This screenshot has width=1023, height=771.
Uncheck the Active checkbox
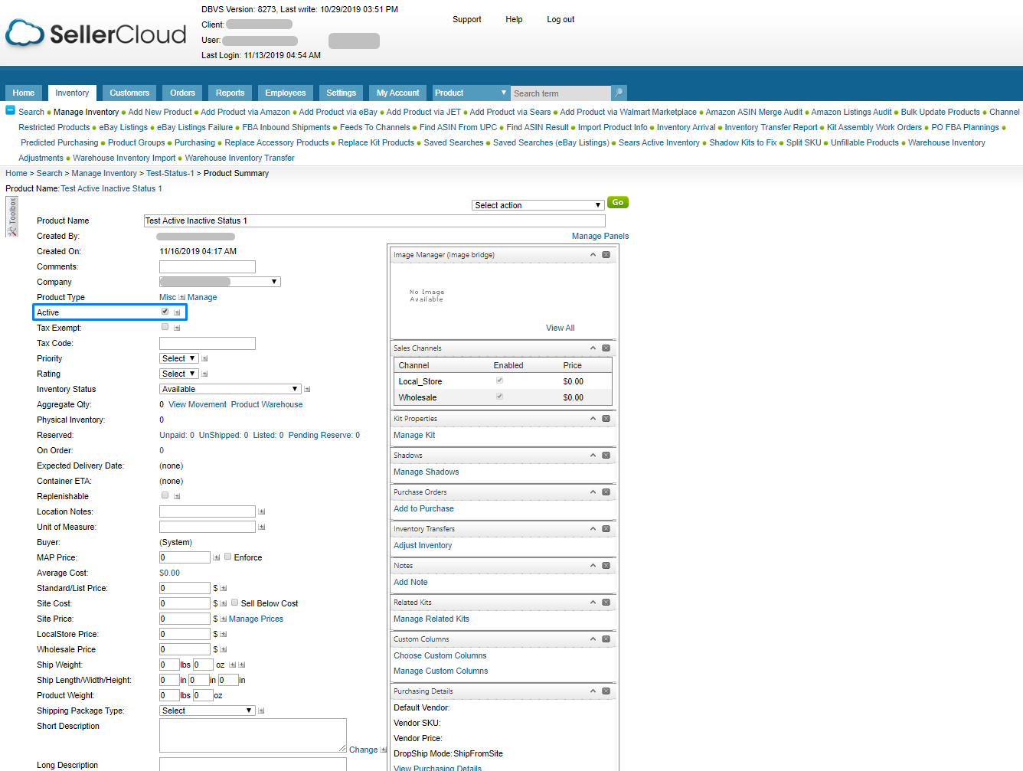(165, 312)
